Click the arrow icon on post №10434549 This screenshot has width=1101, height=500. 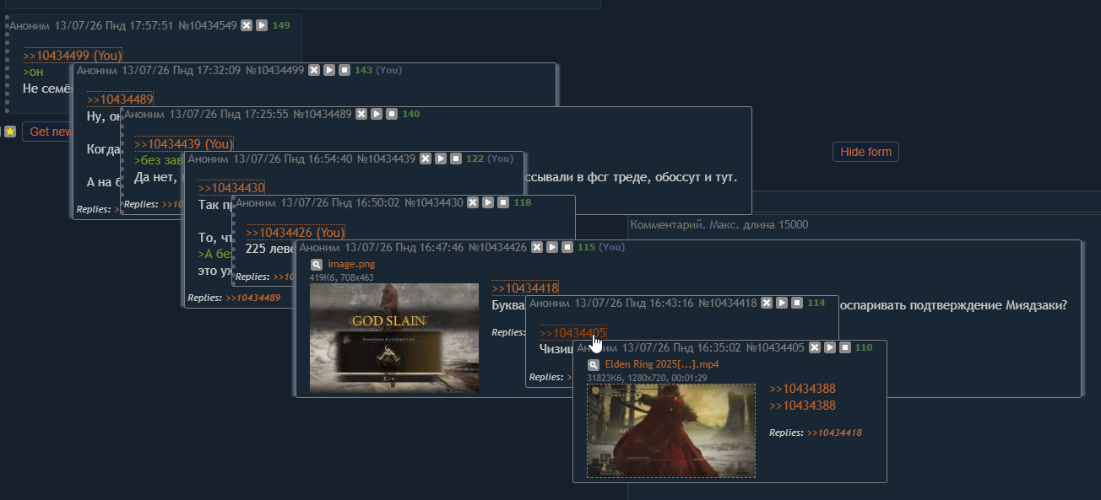[x=262, y=26]
